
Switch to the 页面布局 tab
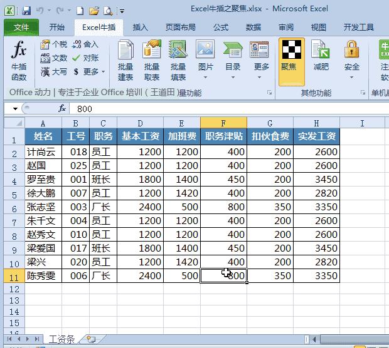pyautogui.click(x=180, y=27)
